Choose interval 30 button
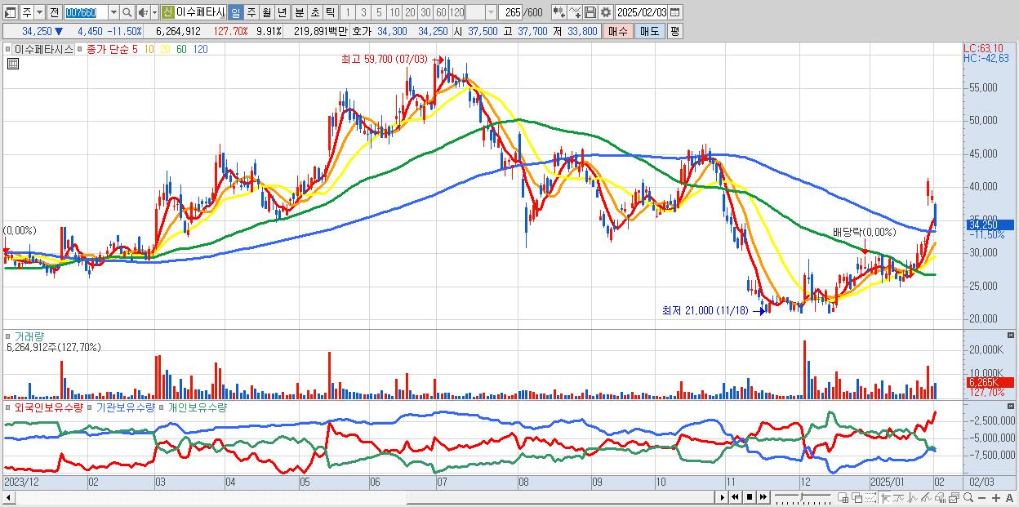Screen dimensions: 1019x507 point(425,12)
